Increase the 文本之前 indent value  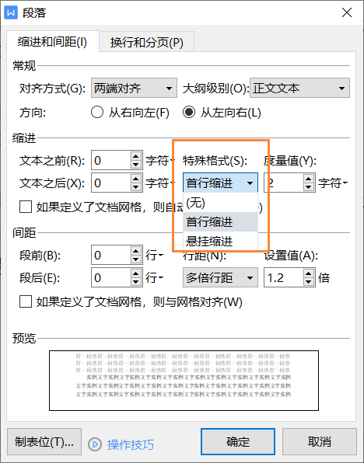click(136, 156)
